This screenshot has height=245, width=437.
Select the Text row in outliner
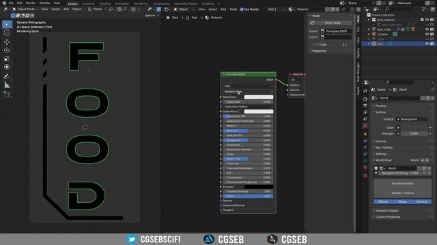pyautogui.click(x=398, y=44)
